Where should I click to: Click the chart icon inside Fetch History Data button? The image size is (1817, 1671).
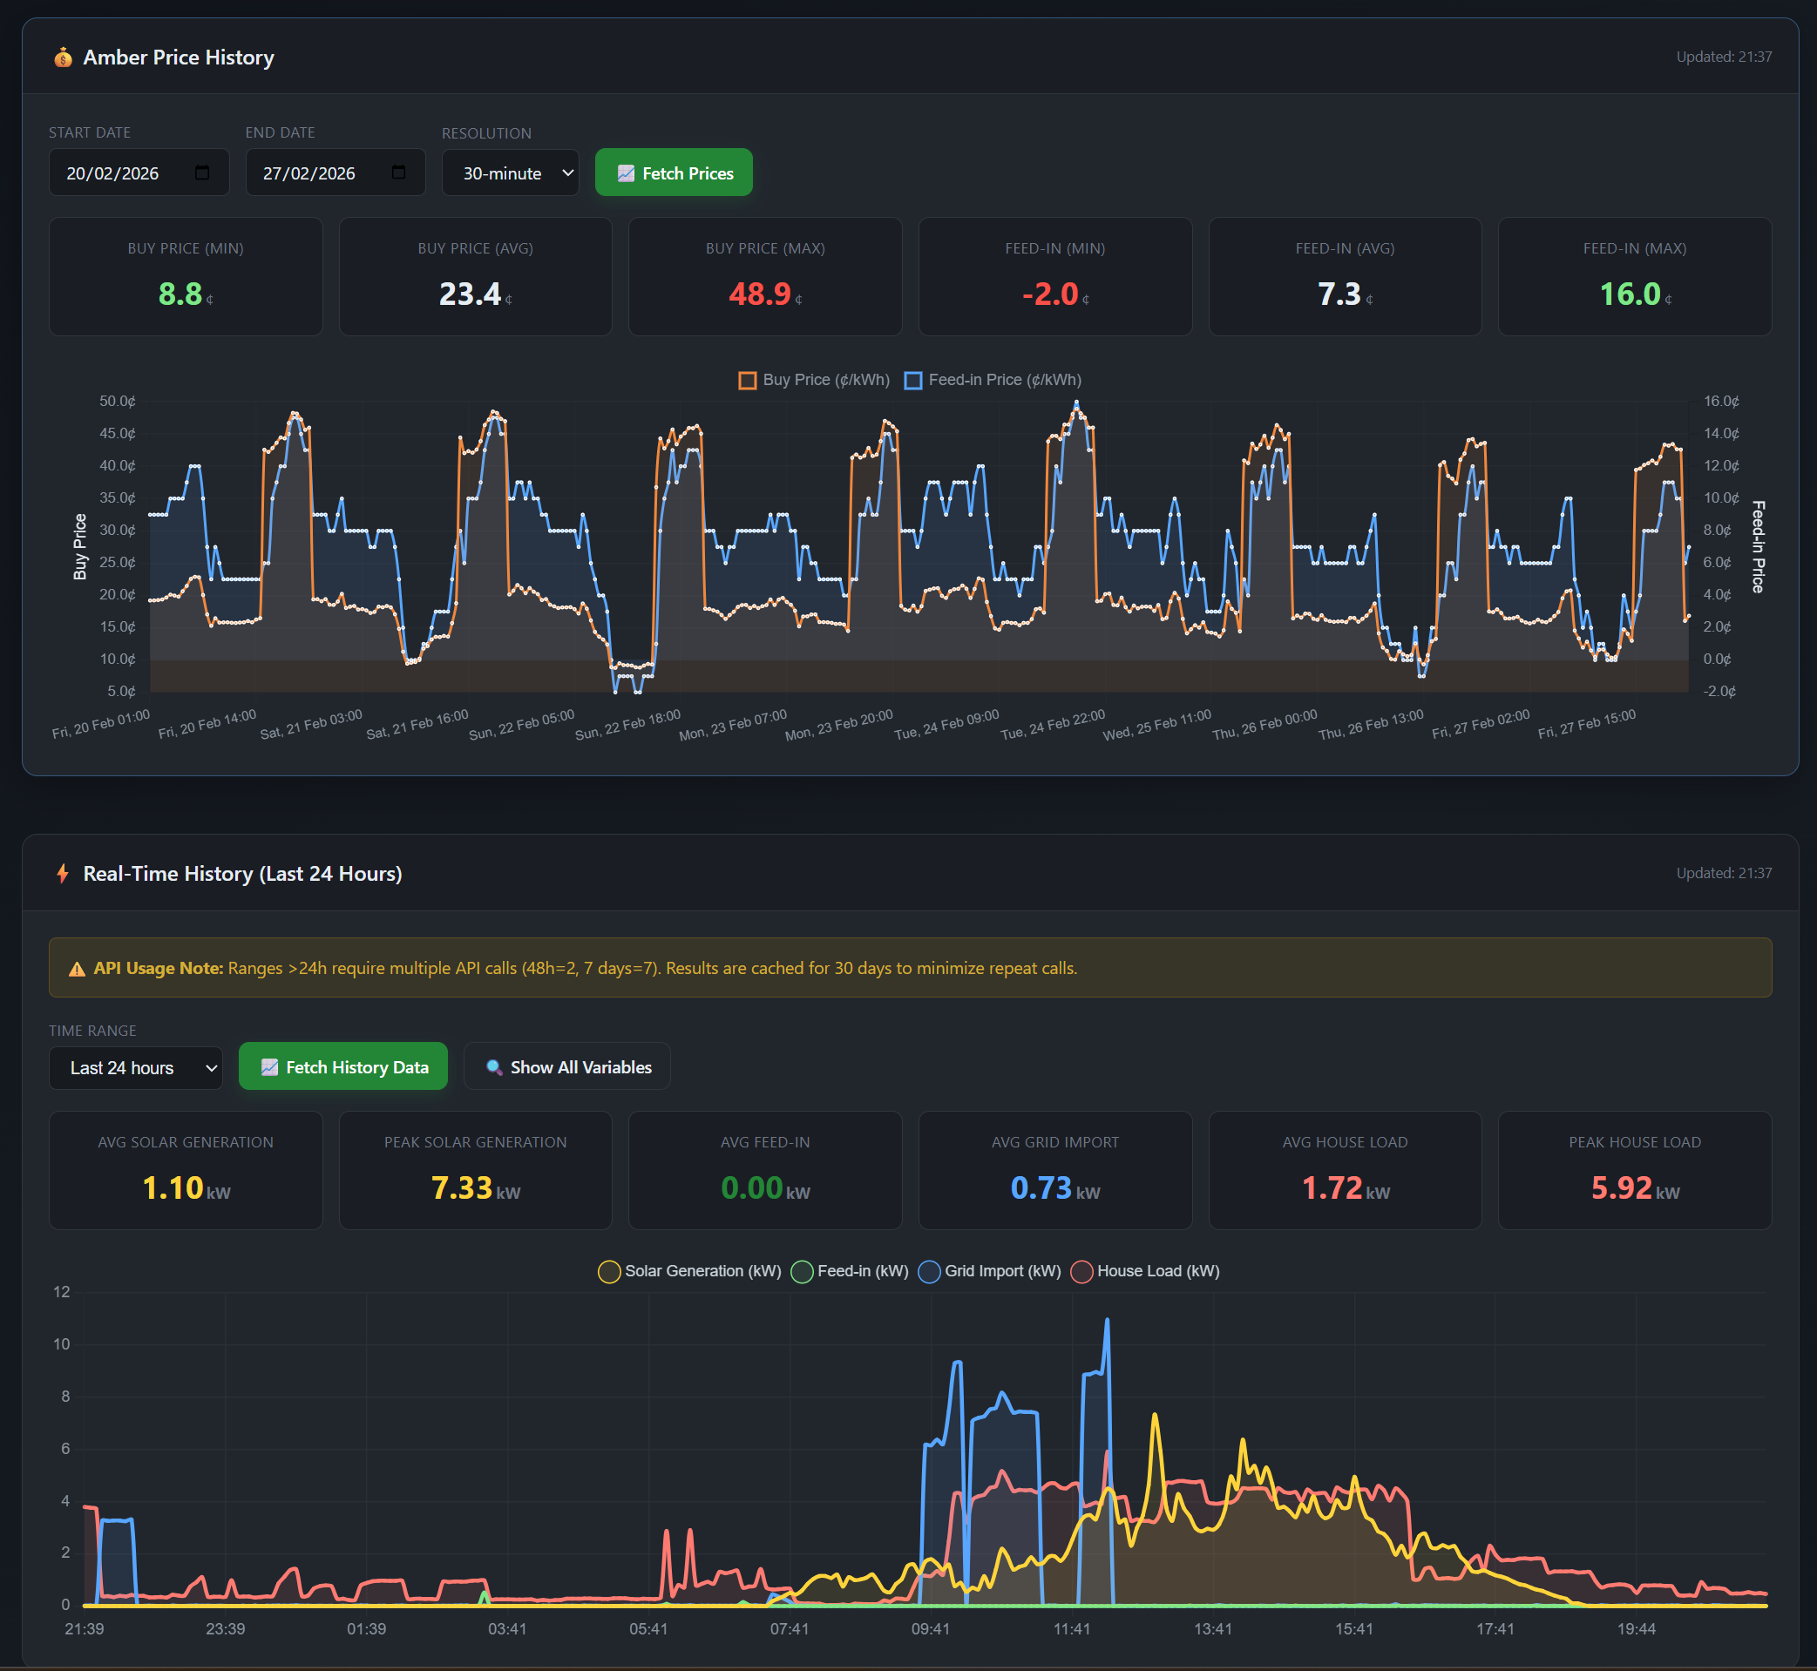tap(269, 1067)
